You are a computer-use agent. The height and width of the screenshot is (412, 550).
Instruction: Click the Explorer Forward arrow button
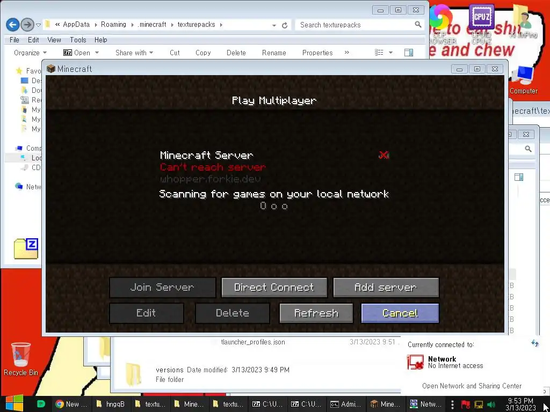tap(27, 25)
